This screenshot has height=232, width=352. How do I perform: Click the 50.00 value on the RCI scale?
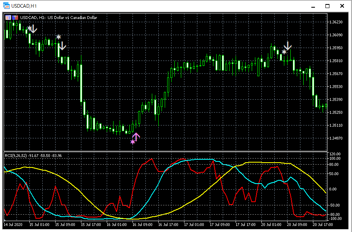pyautogui.click(x=334, y=174)
